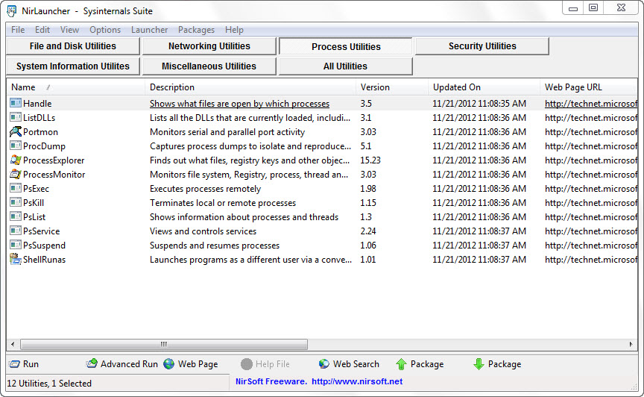Click 'Terminates local or remote processes'
Screen dimensions: 644x397
(x=223, y=203)
